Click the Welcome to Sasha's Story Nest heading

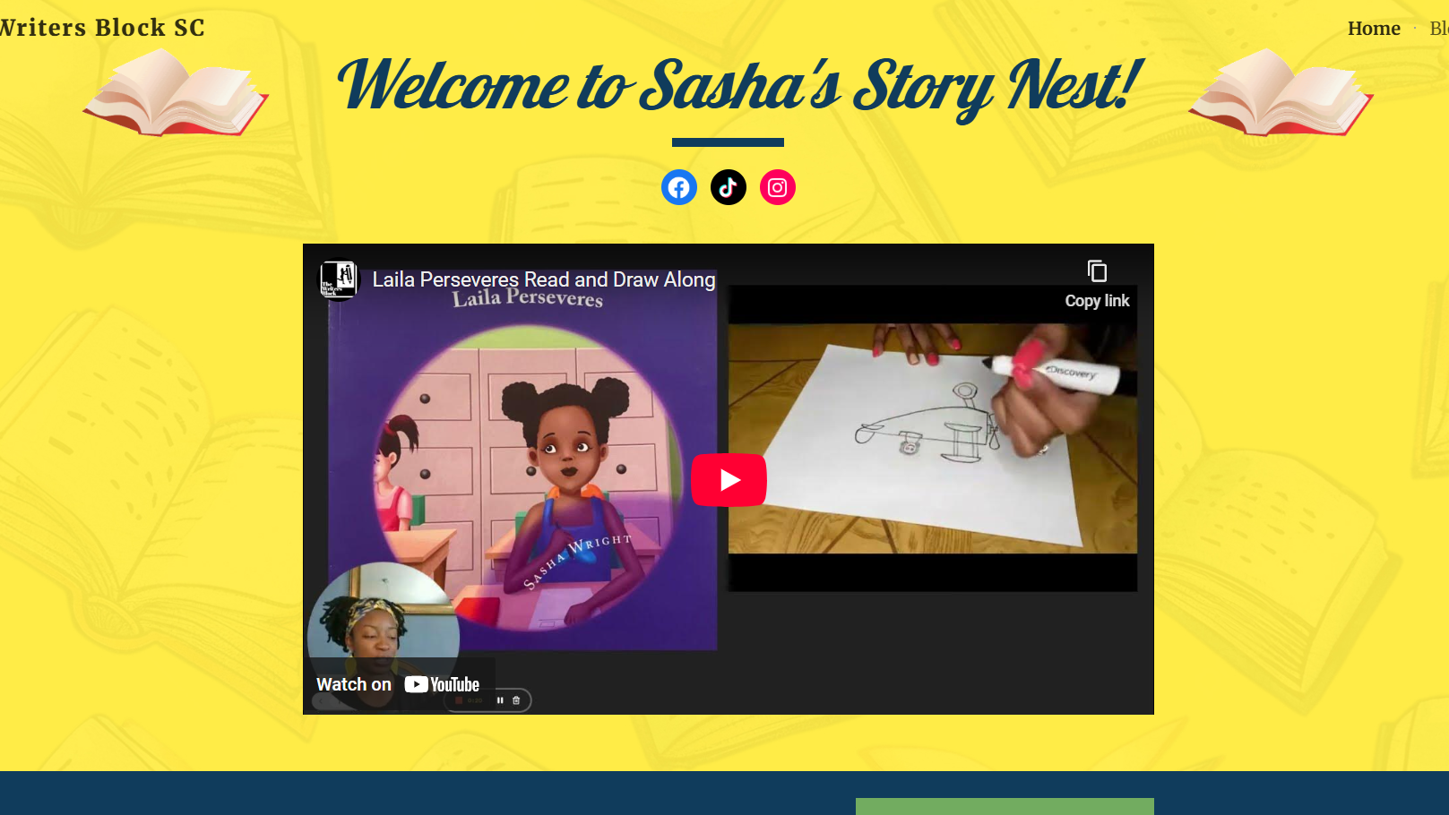739,87
